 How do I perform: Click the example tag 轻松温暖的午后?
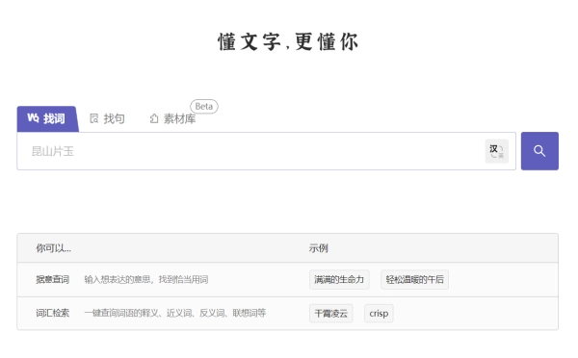(414, 279)
